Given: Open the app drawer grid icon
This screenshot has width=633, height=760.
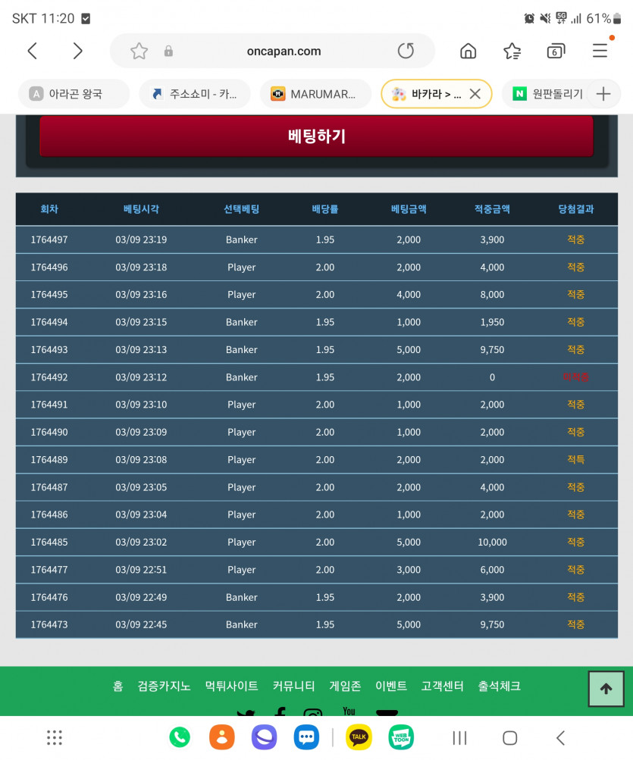Looking at the screenshot, I should (x=55, y=738).
